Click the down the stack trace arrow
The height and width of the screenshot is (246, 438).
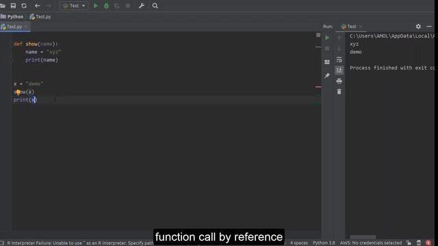(339, 49)
